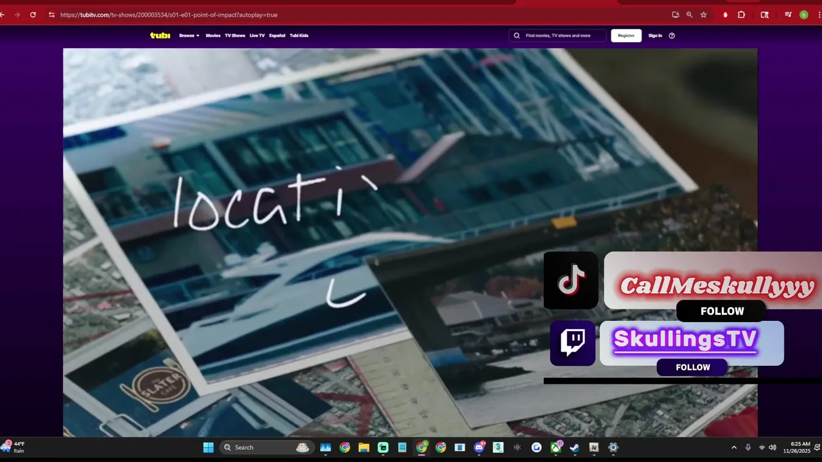Click the Tubi search magnifier icon
The image size is (822, 462).
pyautogui.click(x=517, y=35)
